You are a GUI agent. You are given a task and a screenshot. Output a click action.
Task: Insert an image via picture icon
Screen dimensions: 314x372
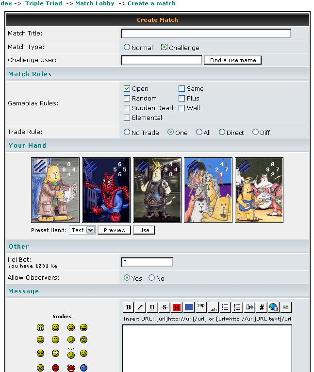[x=286, y=307]
